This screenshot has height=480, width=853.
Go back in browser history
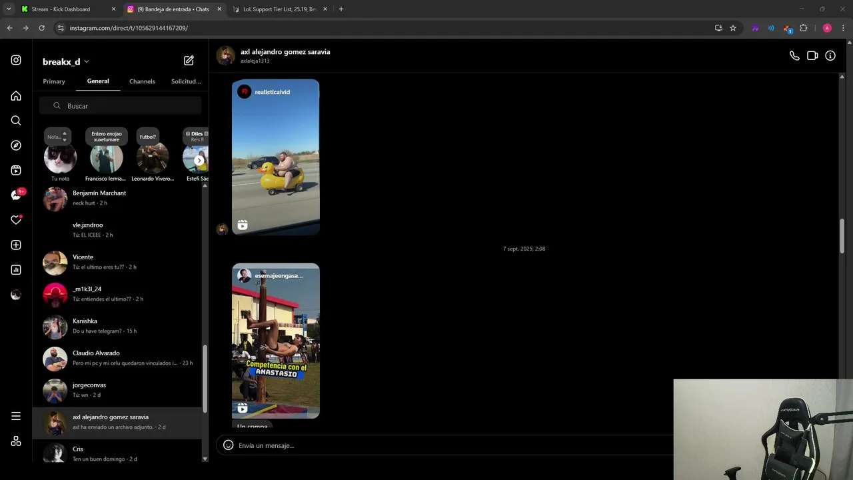click(x=9, y=28)
